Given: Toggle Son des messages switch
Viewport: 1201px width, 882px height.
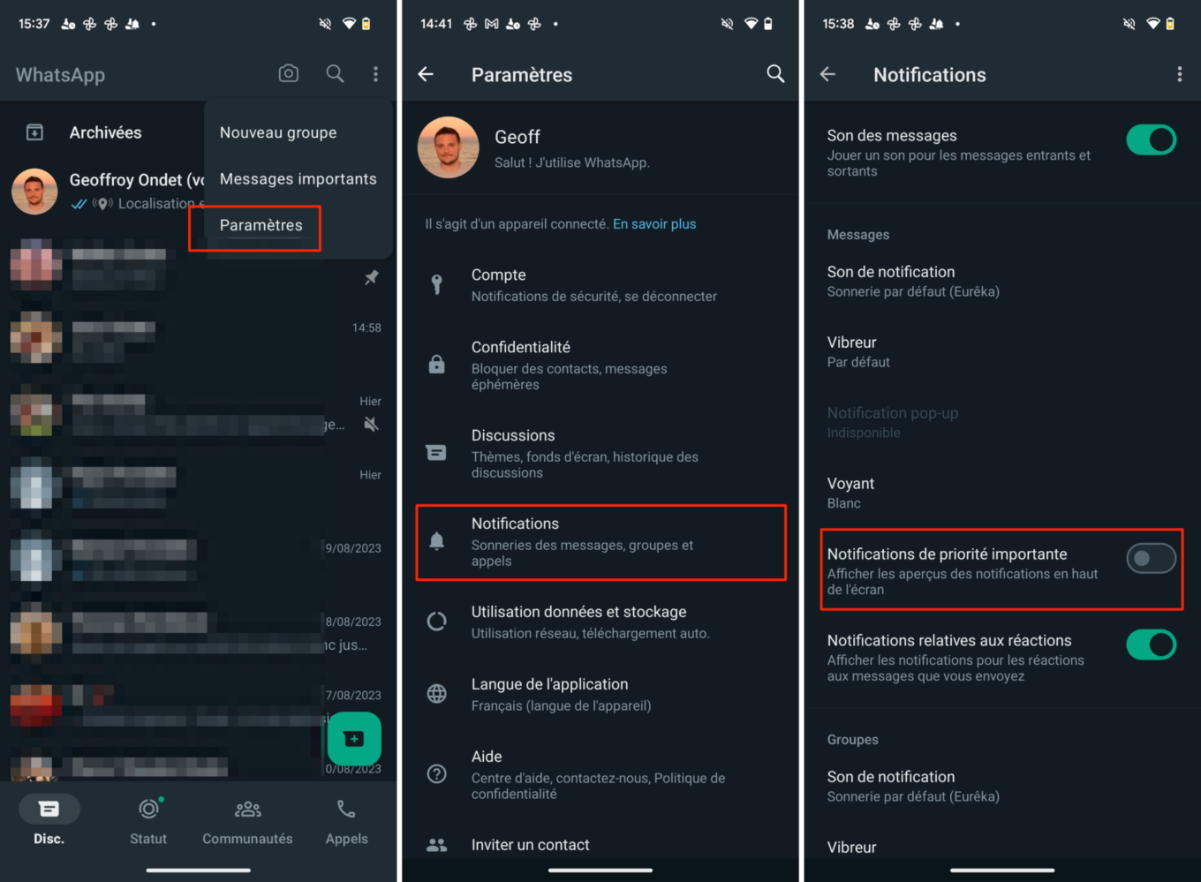Looking at the screenshot, I should [x=1151, y=139].
